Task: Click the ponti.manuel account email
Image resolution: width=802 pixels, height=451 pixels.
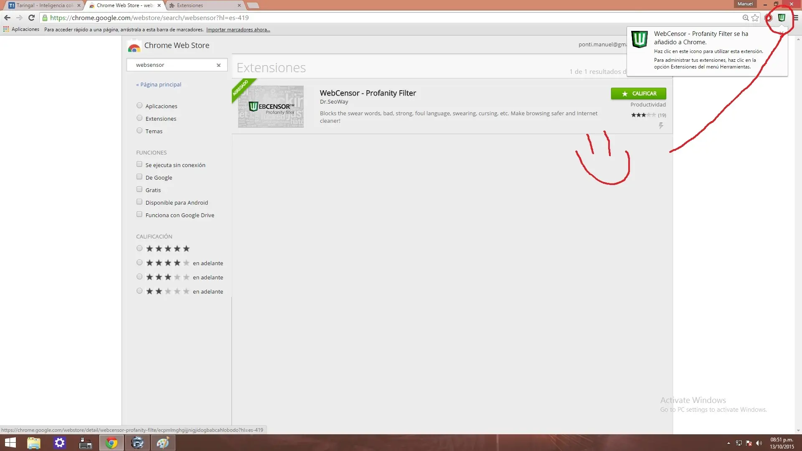Action: 602,44
